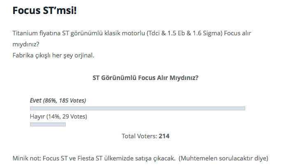Click the sentence "Fabrika çıkışlı her şey orjinal."
This screenshot has height=167, width=287.
[53, 55]
